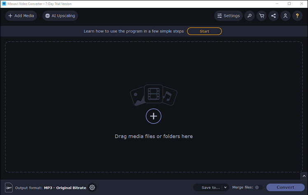Click the Movavi app logo in title bar
This screenshot has width=308, height=195.
tap(4, 4)
